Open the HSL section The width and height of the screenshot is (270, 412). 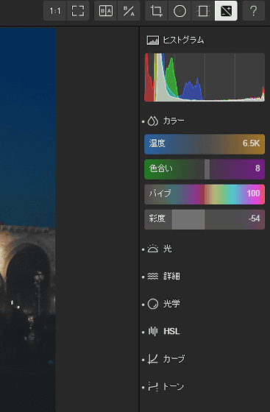point(171,331)
